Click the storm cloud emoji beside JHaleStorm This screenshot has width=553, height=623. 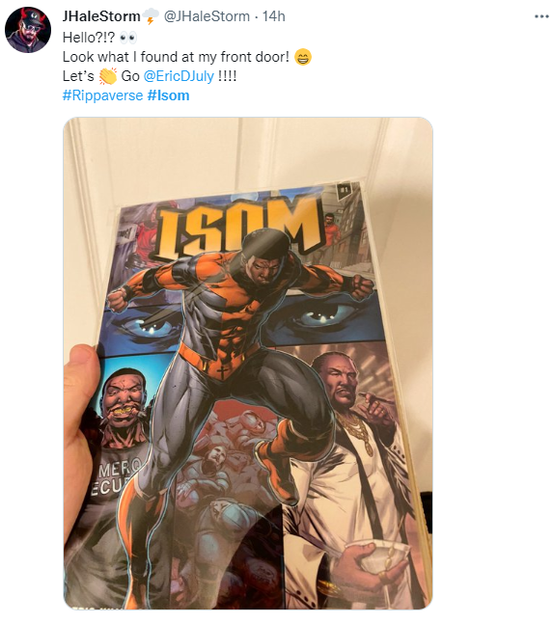click(x=151, y=16)
